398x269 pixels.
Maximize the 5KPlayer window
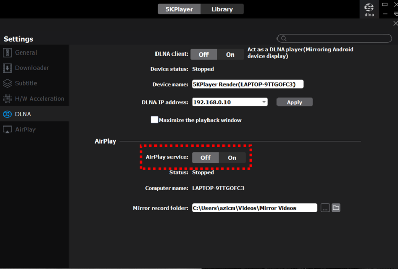[x=385, y=4]
